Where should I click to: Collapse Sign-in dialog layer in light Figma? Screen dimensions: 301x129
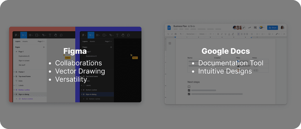[14, 94]
